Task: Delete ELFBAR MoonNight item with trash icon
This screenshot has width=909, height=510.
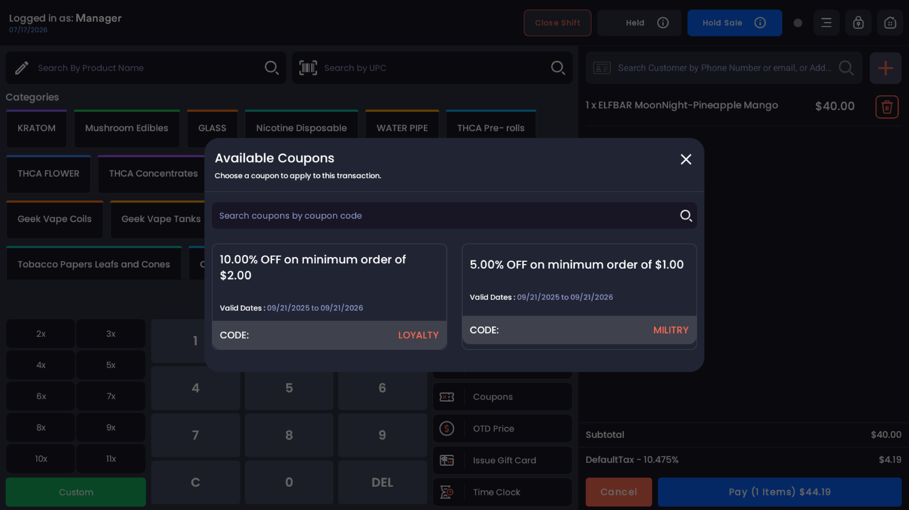Action: coord(887,107)
